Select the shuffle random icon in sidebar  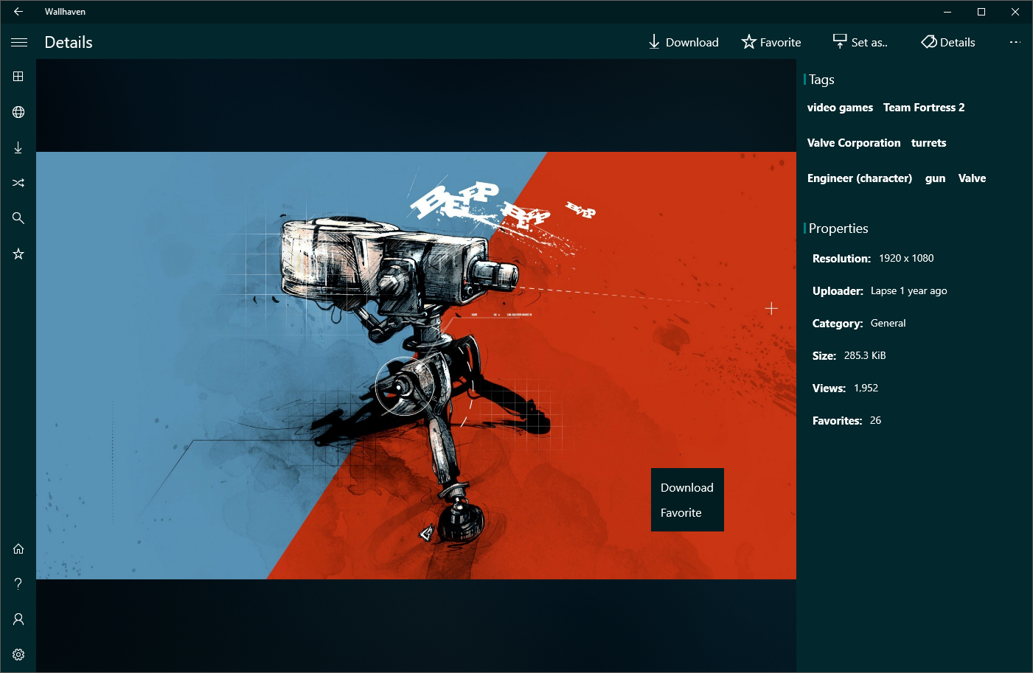click(x=18, y=183)
